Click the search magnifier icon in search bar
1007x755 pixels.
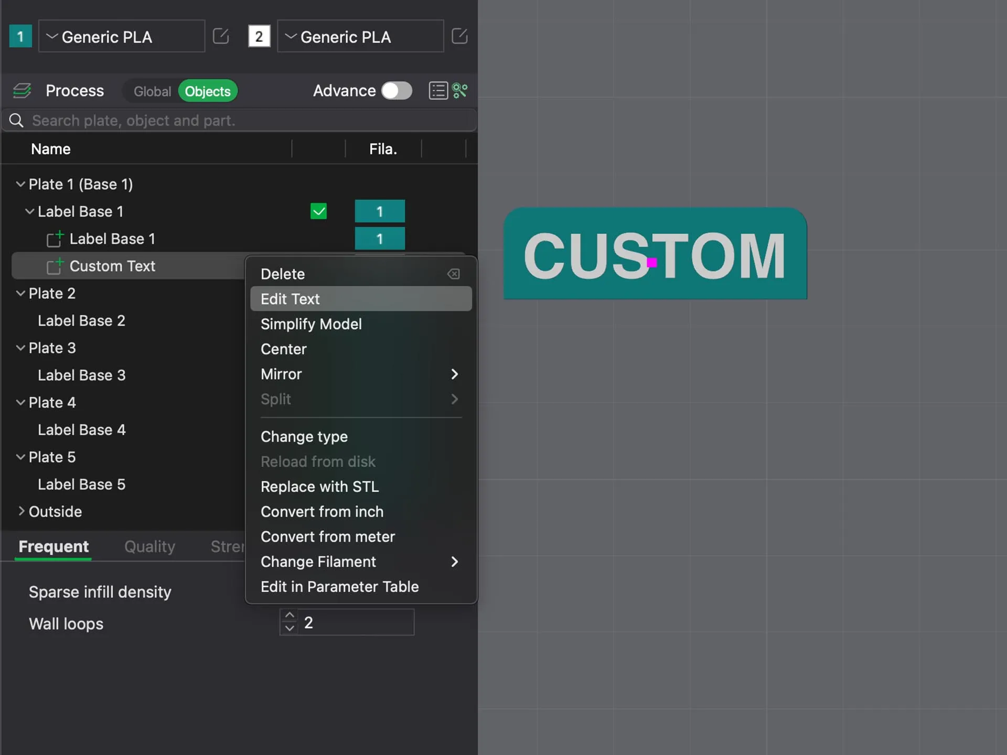(16, 120)
